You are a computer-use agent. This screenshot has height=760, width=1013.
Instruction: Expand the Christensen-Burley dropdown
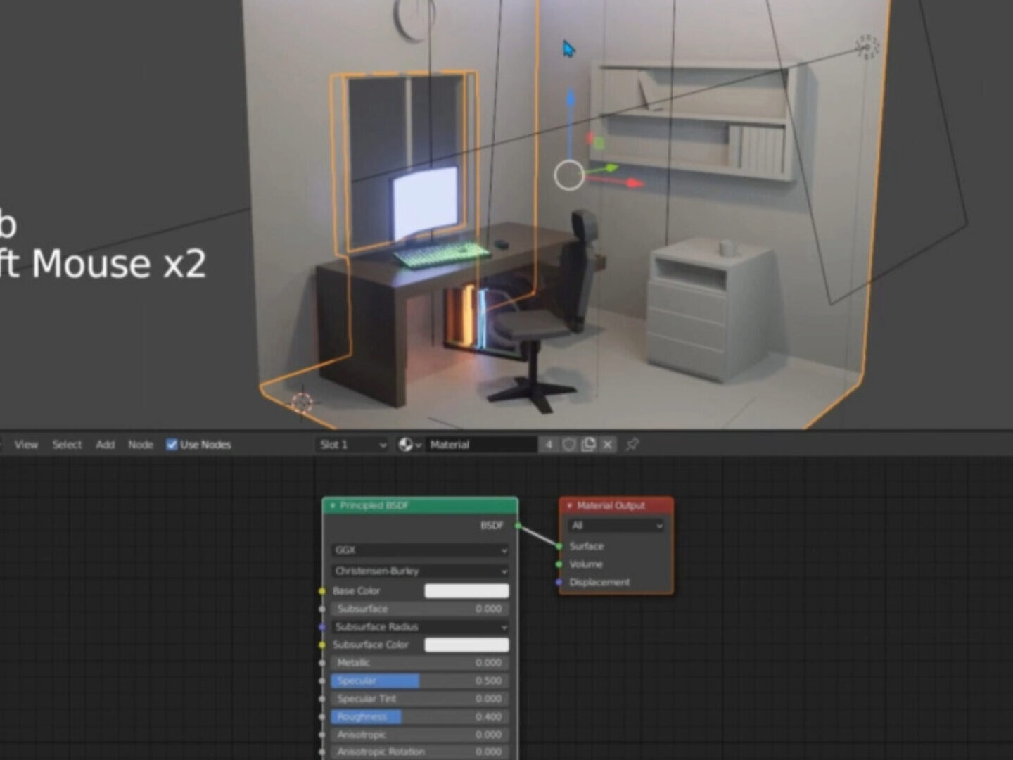(x=420, y=571)
